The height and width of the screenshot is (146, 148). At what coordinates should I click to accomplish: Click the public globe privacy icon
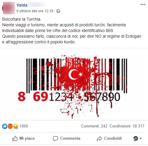pyautogui.click(x=58, y=11)
